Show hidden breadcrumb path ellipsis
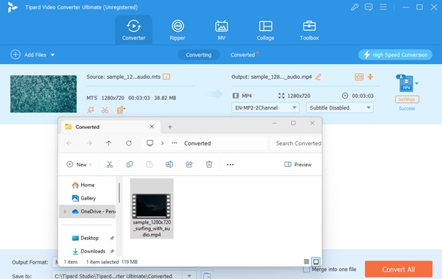Viewport: 442px width, 279px height. coord(175,143)
